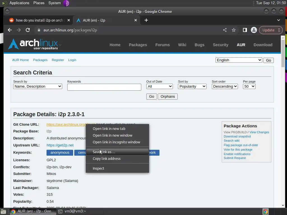Viewport: 287px width, 215px height.
Task: Bookmark this page with star icon
Action: (x=234, y=30)
